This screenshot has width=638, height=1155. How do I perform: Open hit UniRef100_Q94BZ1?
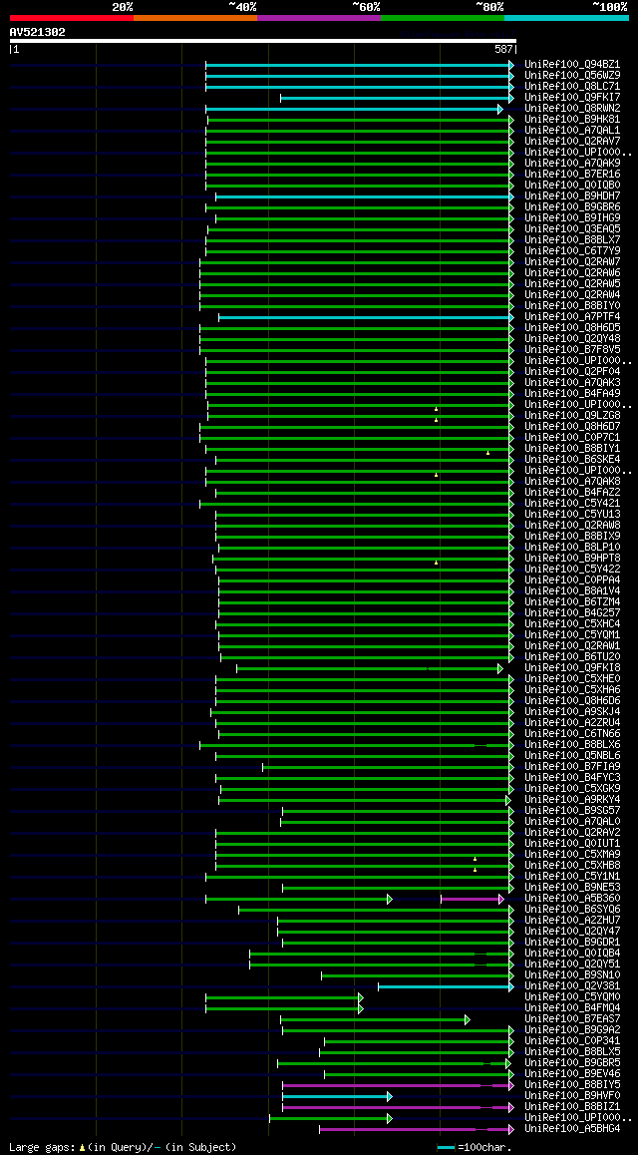(572, 65)
